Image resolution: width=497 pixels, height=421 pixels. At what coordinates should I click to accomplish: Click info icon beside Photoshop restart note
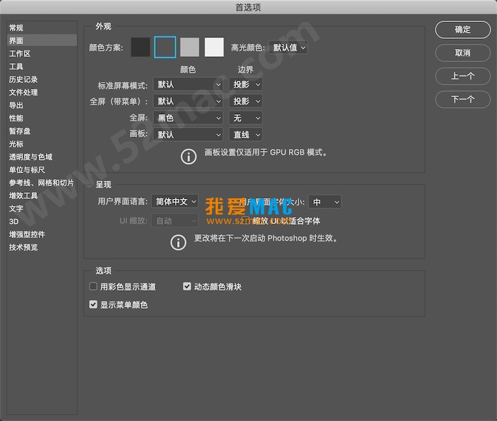click(x=178, y=243)
